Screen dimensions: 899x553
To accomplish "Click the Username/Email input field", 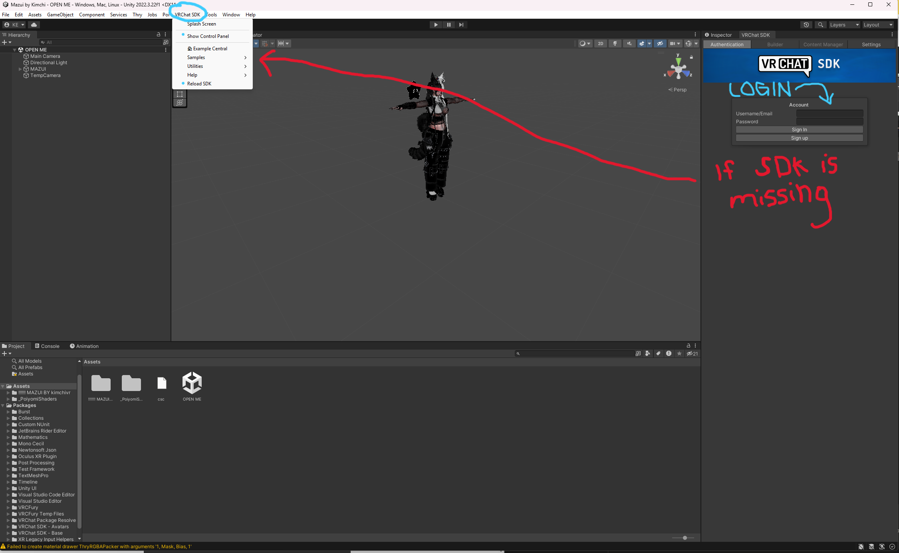I will click(830, 114).
